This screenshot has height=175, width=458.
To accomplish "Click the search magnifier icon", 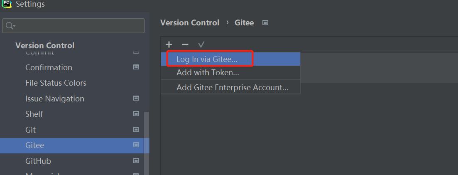I will click(x=10, y=26).
